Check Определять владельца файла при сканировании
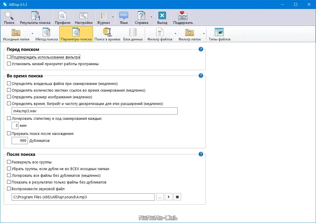 (x=9, y=83)
